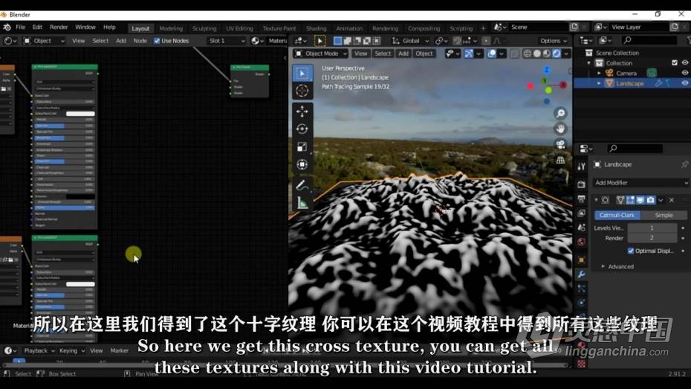Select the Annotate tool
The image size is (691, 389).
tap(302, 184)
